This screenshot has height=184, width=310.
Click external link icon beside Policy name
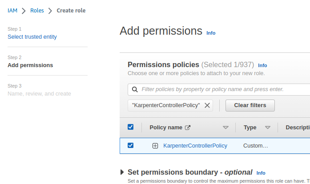188,128
